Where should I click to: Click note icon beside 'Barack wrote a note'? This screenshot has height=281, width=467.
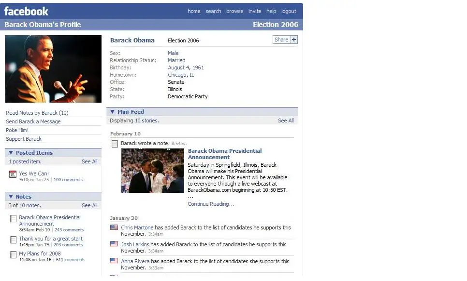115,144
